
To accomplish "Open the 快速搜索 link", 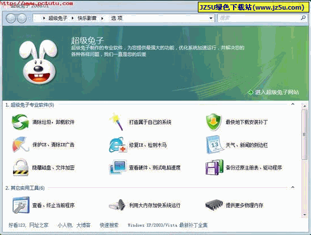I will pyautogui.click(x=109, y=225).
